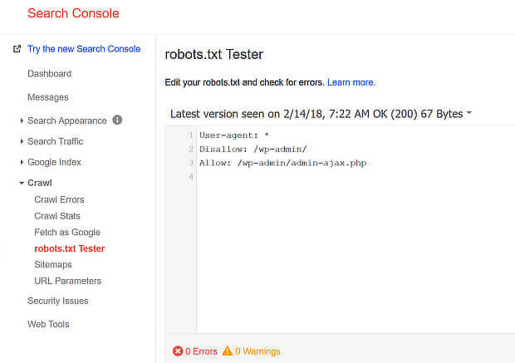Open Fetch as Google

click(66, 233)
